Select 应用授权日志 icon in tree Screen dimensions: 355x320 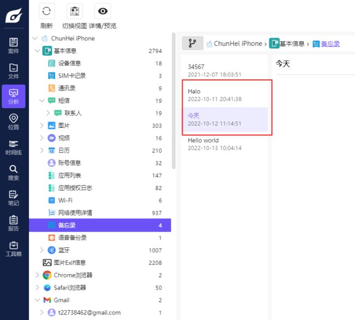tap(52, 188)
